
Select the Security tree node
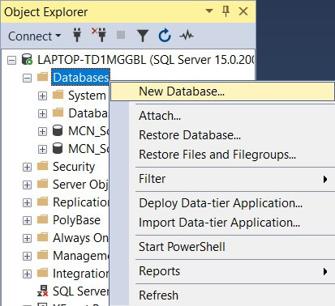(x=74, y=167)
